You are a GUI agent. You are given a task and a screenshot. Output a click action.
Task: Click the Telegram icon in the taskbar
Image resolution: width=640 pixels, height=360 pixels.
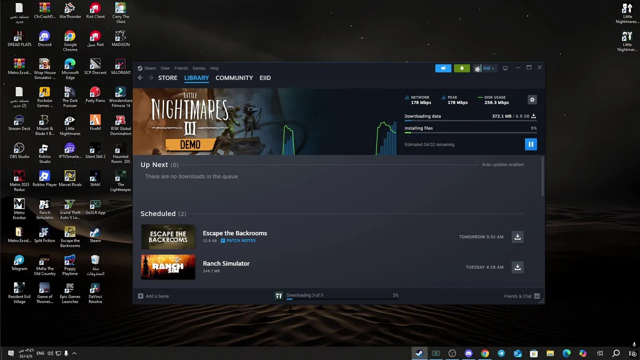(x=501, y=353)
